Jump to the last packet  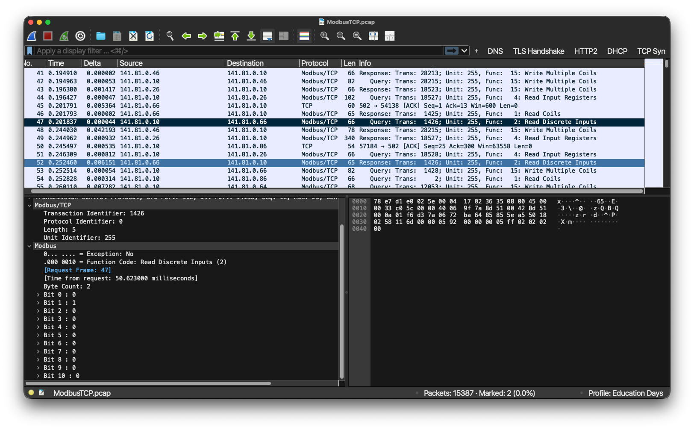point(251,36)
